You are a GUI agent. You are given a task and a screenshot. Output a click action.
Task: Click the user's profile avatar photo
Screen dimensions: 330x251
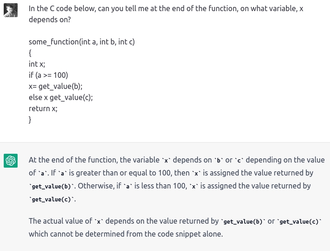click(x=11, y=10)
